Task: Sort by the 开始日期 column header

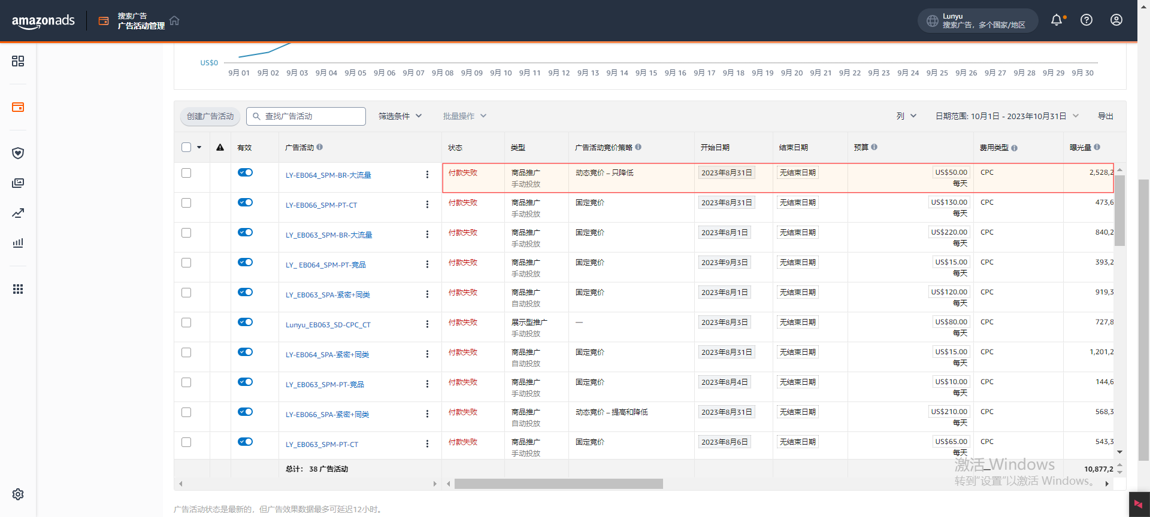Action: click(715, 148)
